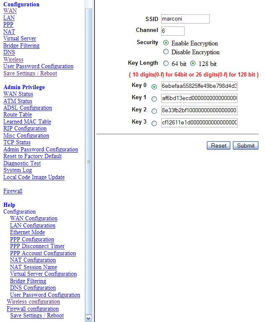Image resolution: width=266 pixels, height=322 pixels.
Task: Click the Channel input field
Action: 172,31
